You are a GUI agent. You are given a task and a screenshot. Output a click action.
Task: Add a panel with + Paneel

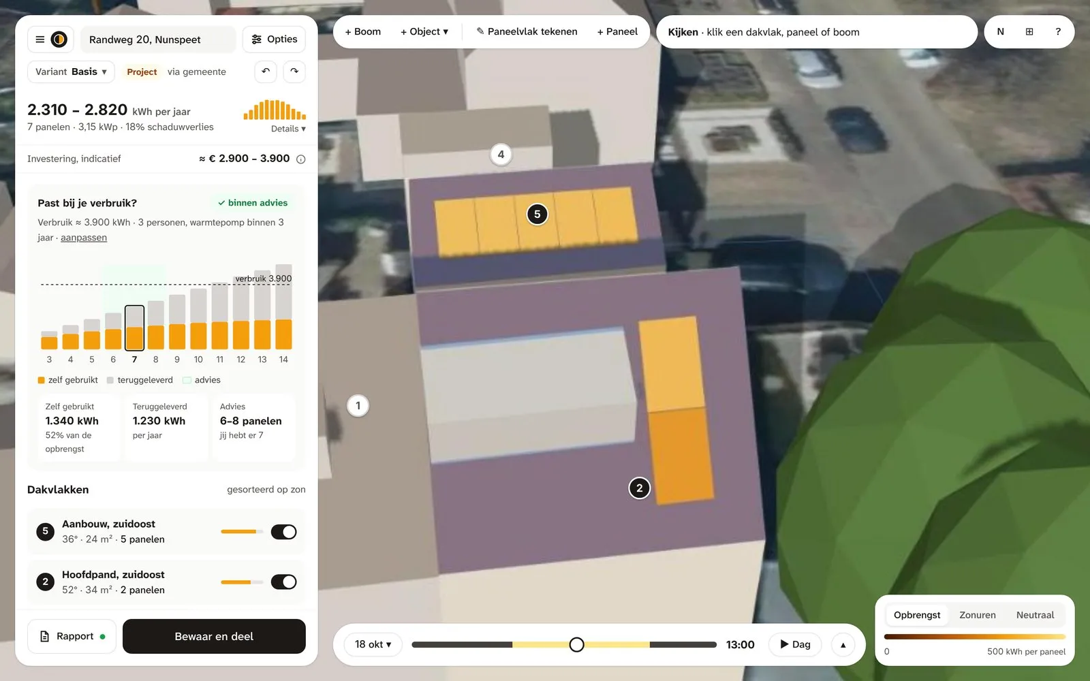point(617,32)
